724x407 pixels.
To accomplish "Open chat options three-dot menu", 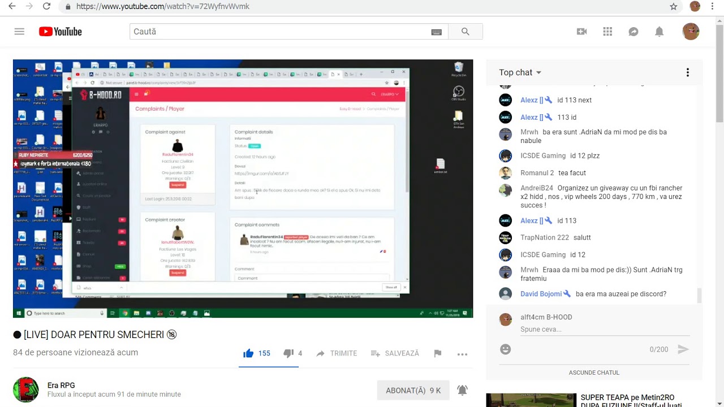I will 687,72.
